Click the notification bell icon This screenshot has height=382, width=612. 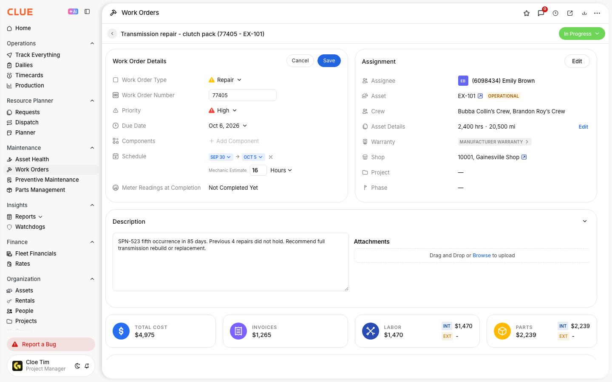pyautogui.click(x=87, y=366)
